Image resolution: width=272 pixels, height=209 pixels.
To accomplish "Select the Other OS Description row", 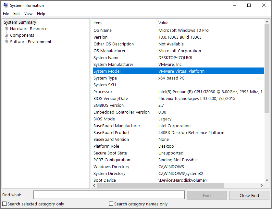I will tap(179, 44).
